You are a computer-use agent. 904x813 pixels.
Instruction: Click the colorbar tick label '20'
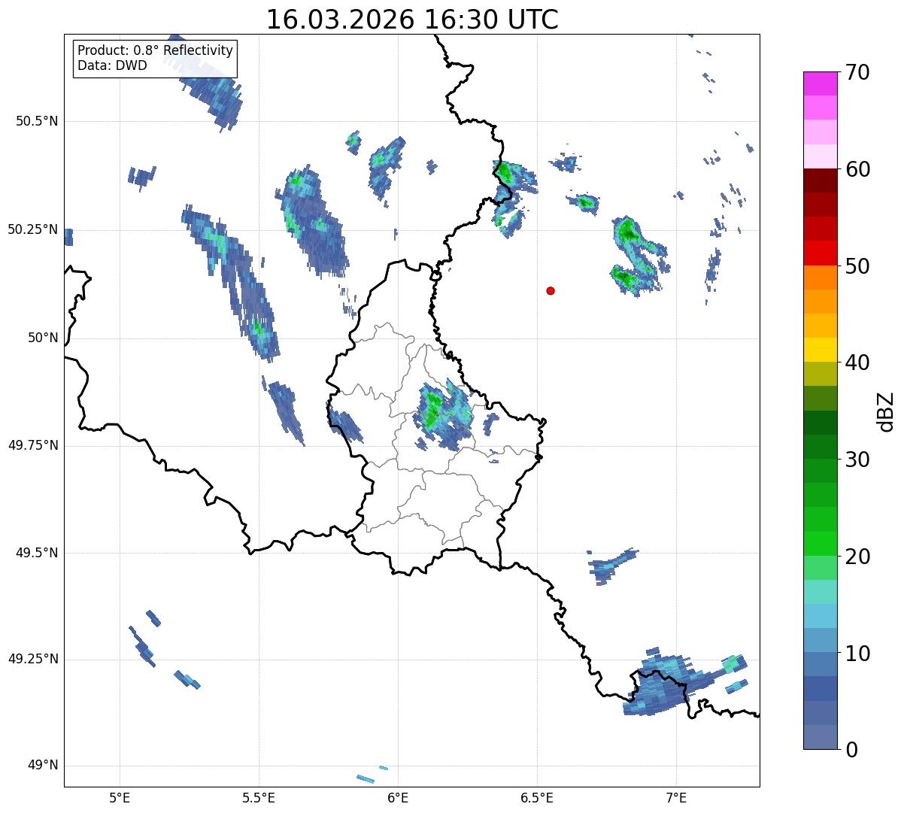coord(858,557)
